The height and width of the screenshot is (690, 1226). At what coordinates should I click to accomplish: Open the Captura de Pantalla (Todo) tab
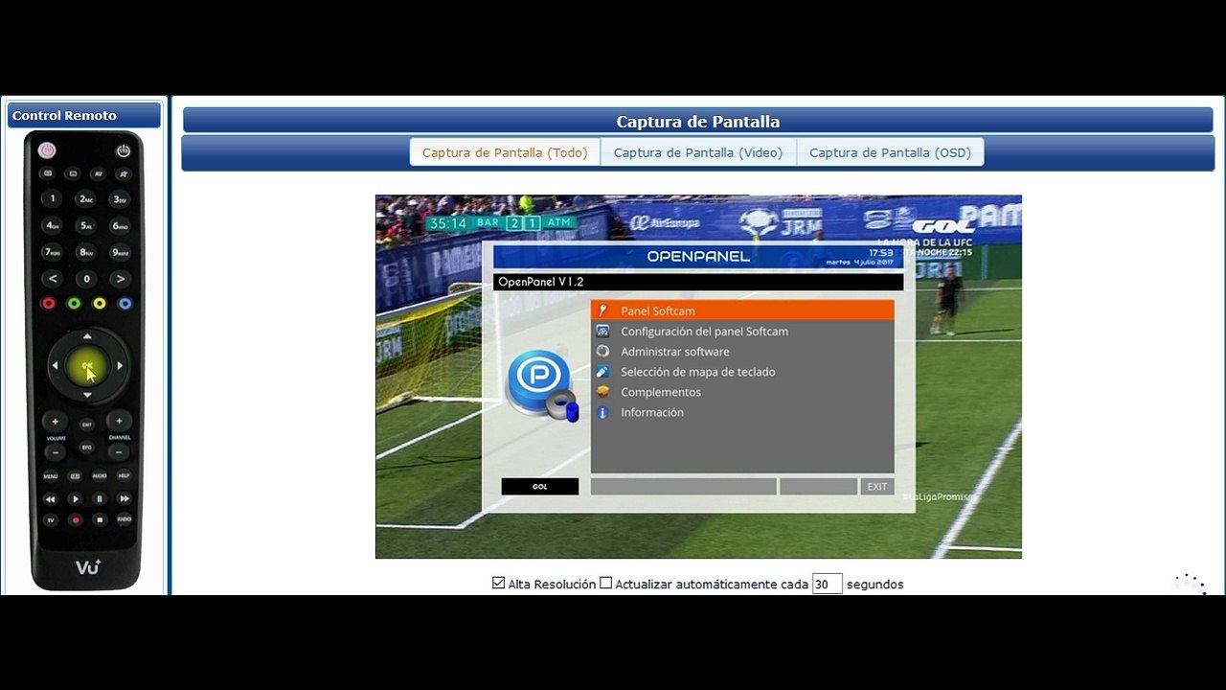[x=505, y=152]
